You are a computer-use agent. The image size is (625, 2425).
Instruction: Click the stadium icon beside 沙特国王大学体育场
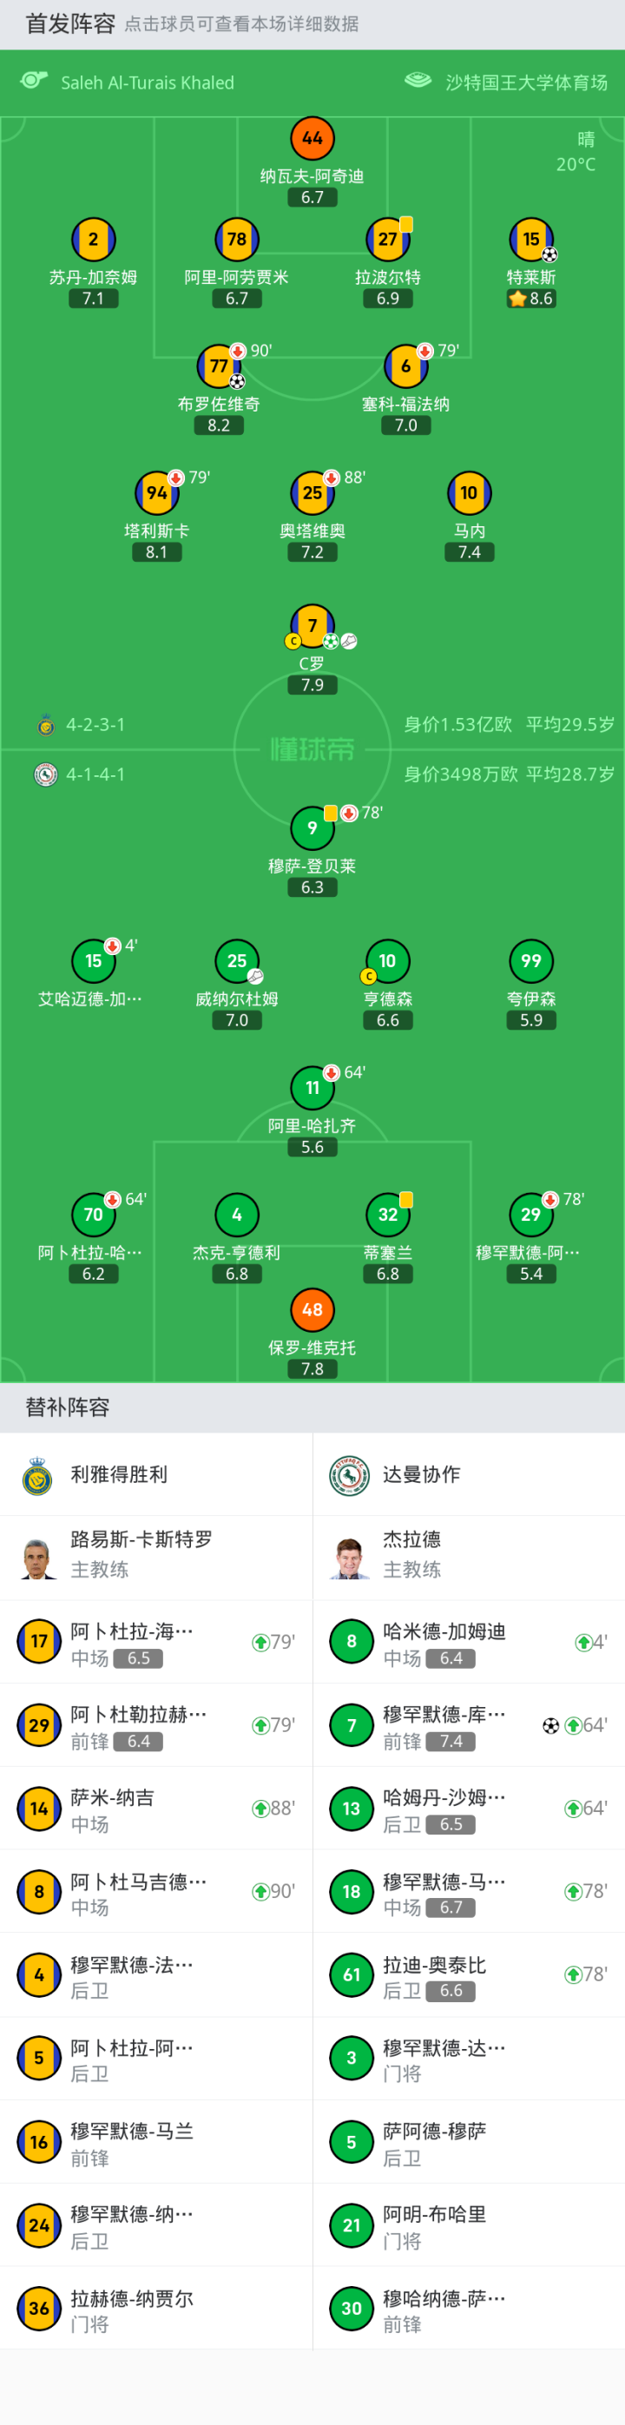point(418,81)
